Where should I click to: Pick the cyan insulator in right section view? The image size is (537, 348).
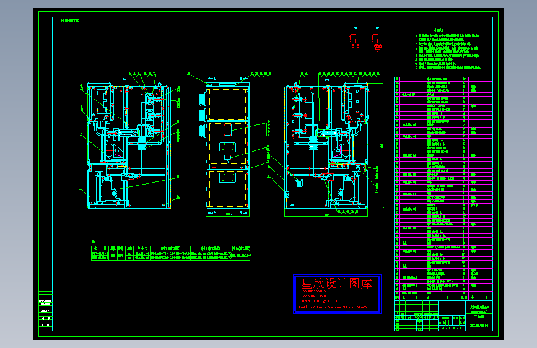click(313, 143)
